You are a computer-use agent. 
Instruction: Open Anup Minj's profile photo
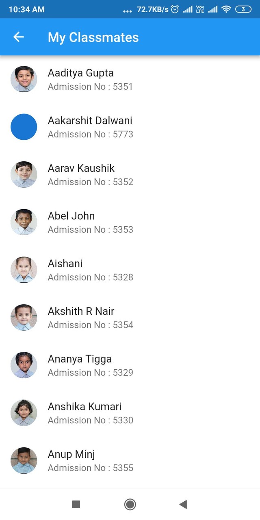(24, 461)
